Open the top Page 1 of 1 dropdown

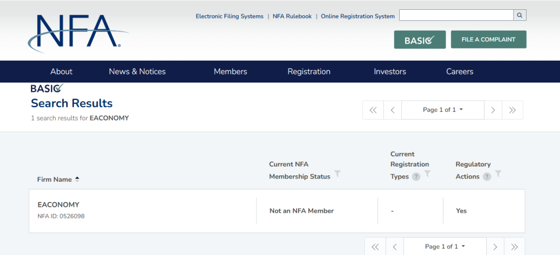pyautogui.click(x=442, y=110)
